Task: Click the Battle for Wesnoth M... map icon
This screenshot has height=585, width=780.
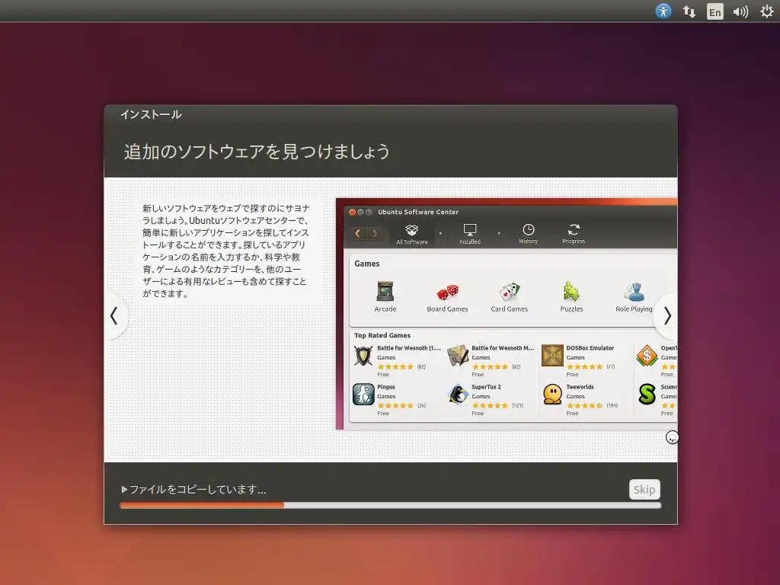Action: tap(458, 356)
